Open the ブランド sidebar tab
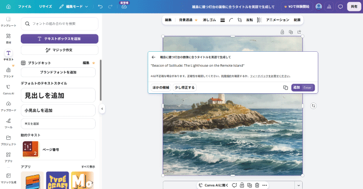Image resolution: width=363 pixels, height=189 pixels. [x=8, y=72]
